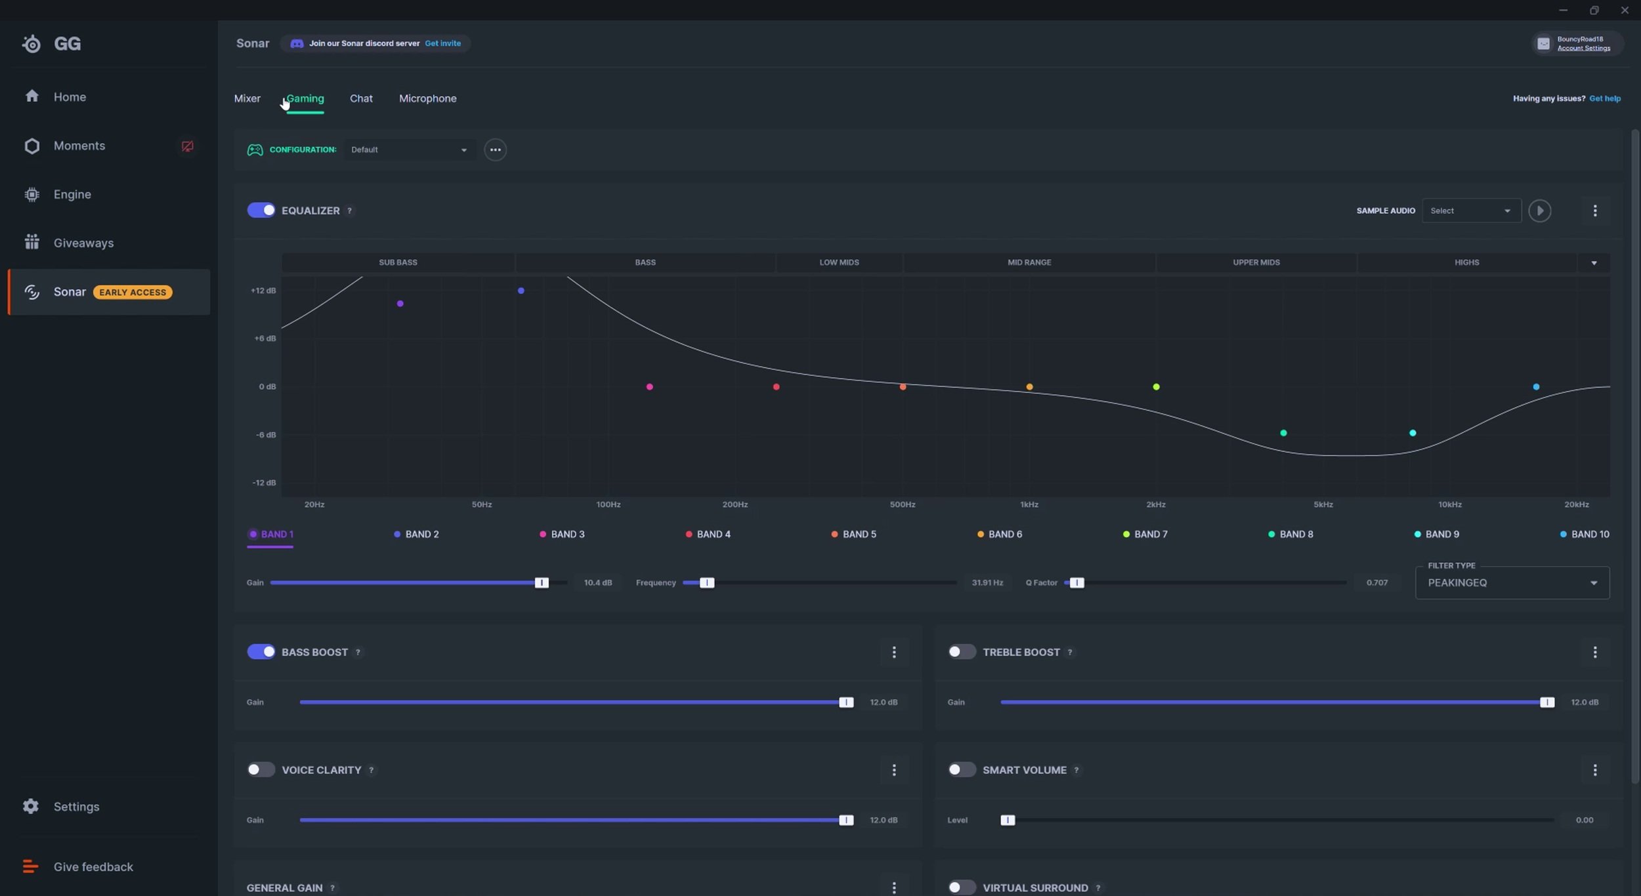Open the Voice Clarity three-dot menu
Screen dimensions: 1641x896
pyautogui.click(x=893, y=770)
